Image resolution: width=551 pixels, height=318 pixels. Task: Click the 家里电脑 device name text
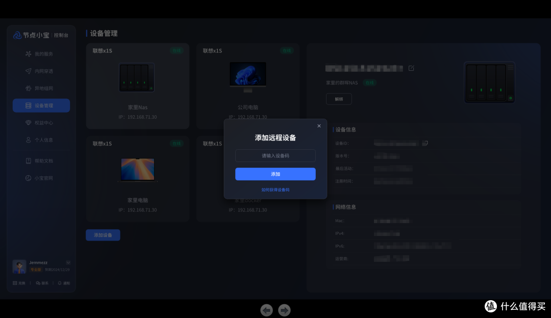[x=138, y=200]
